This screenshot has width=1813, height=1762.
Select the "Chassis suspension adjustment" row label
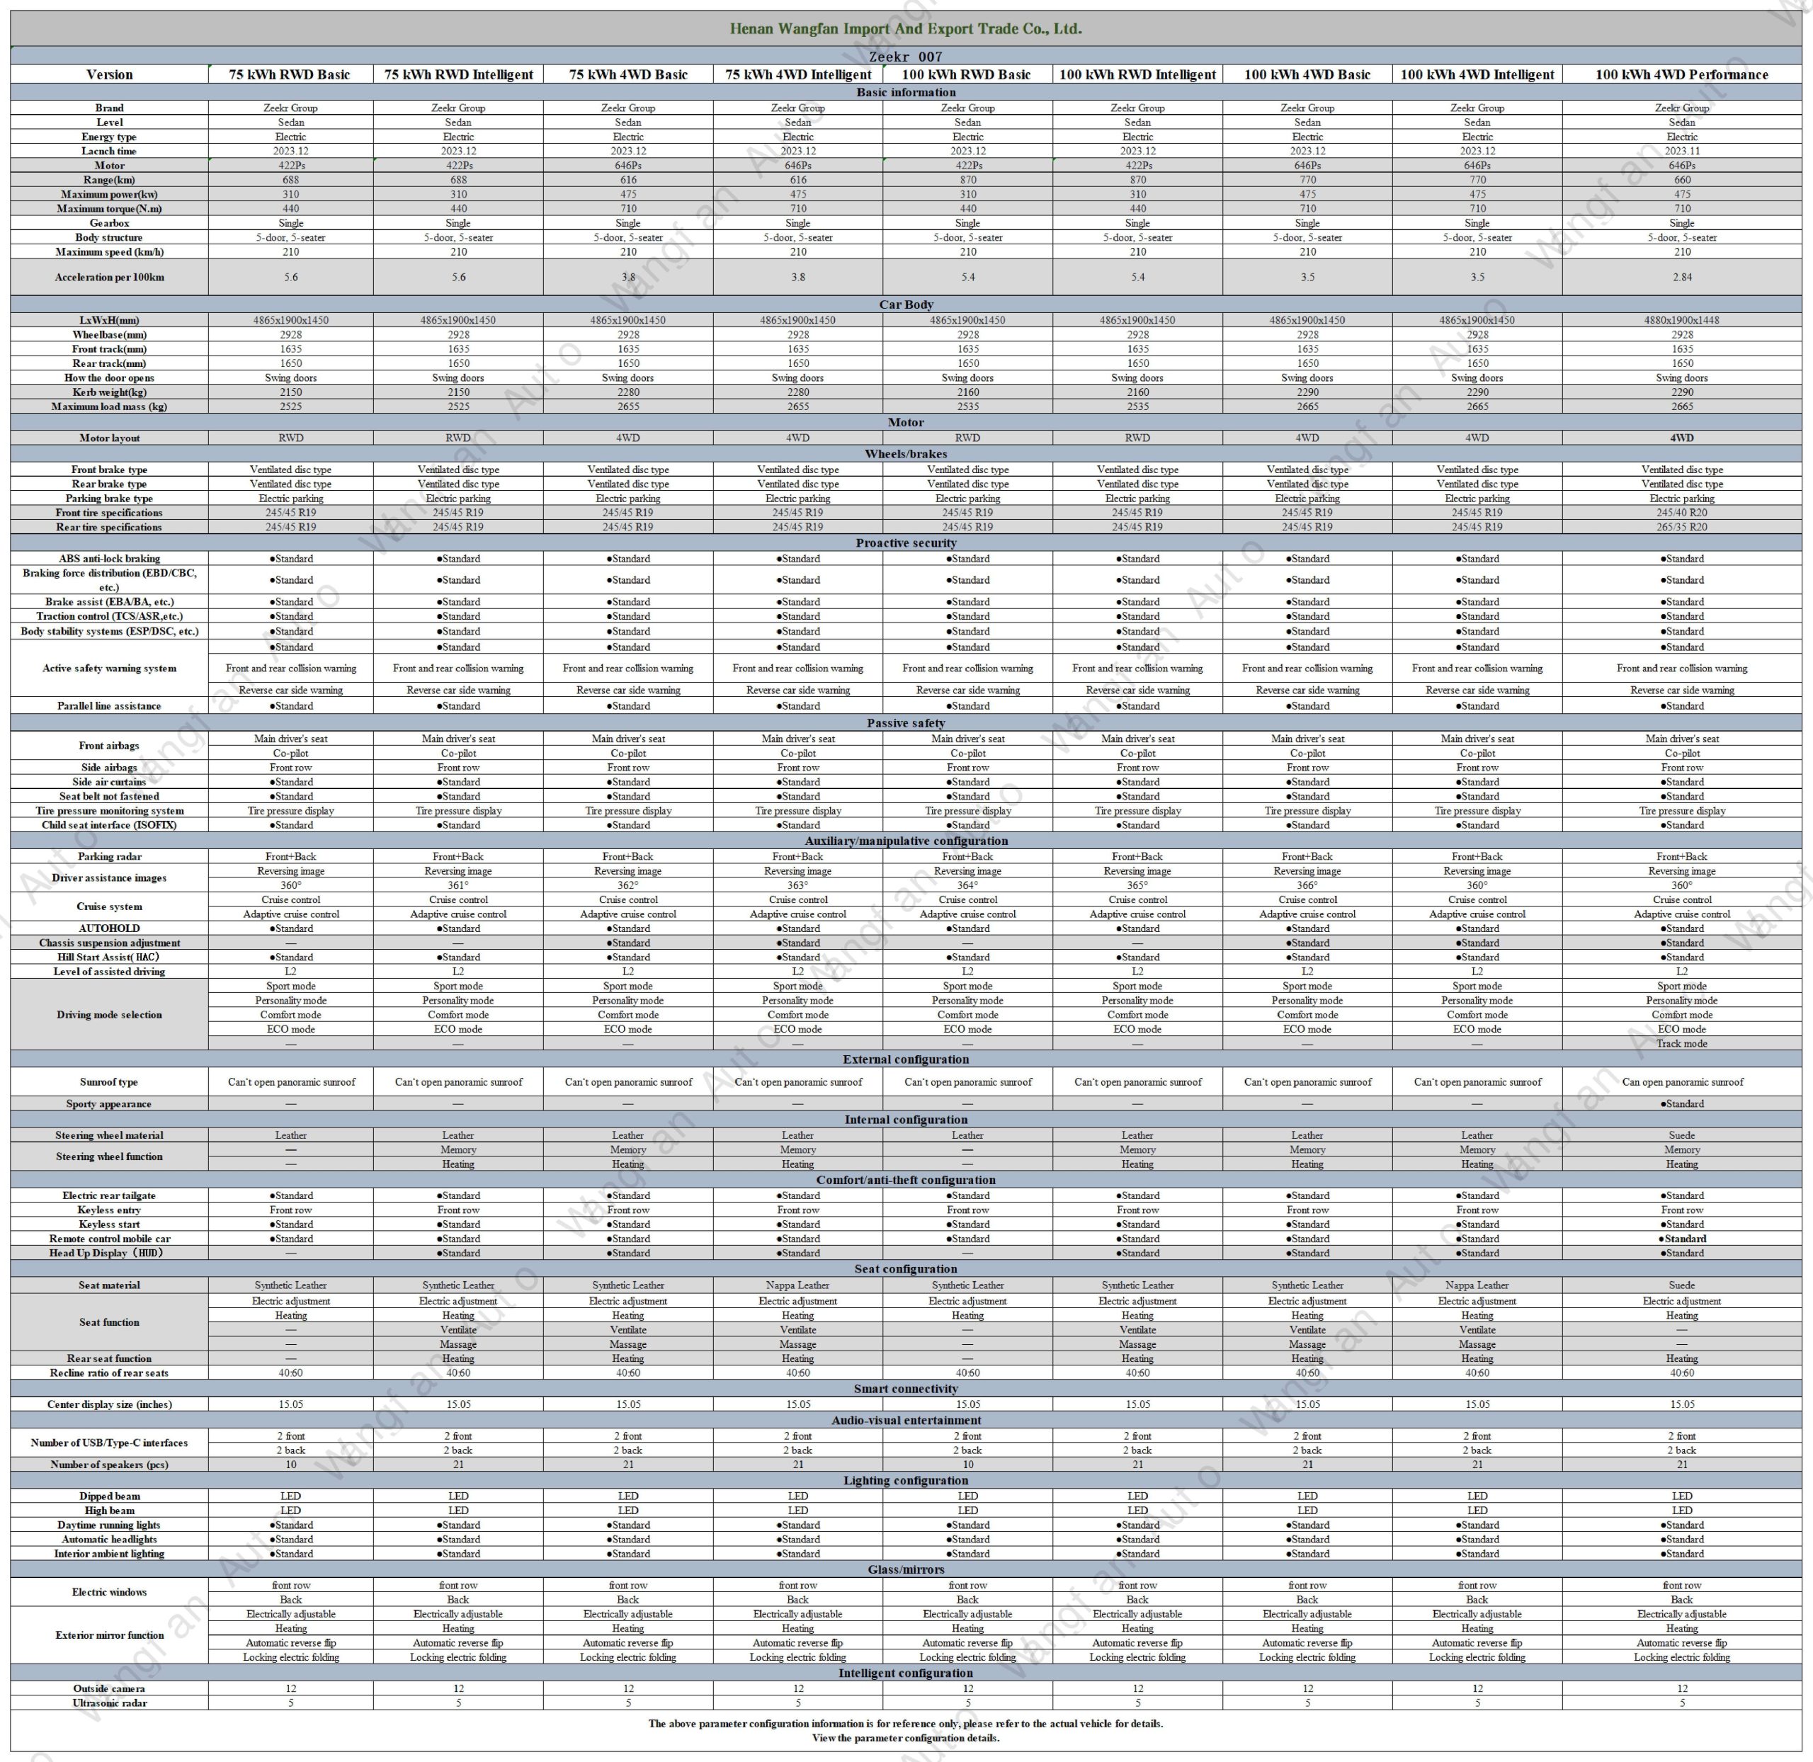[x=109, y=943]
